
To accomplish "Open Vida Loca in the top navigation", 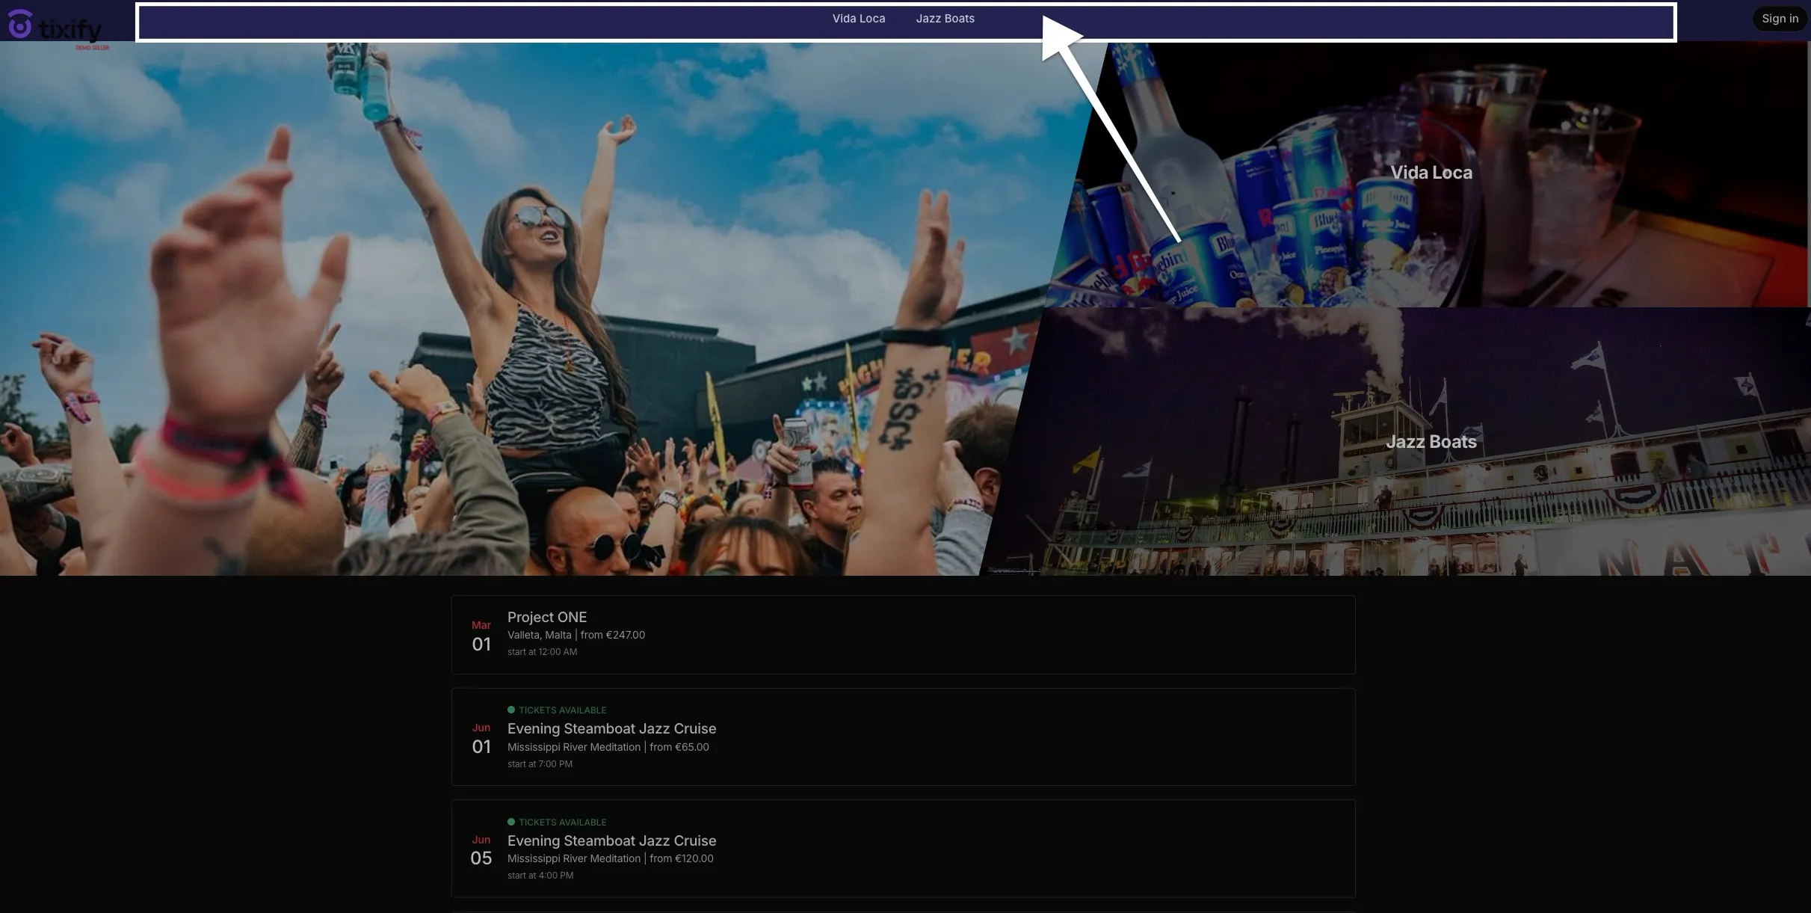I will (x=858, y=19).
